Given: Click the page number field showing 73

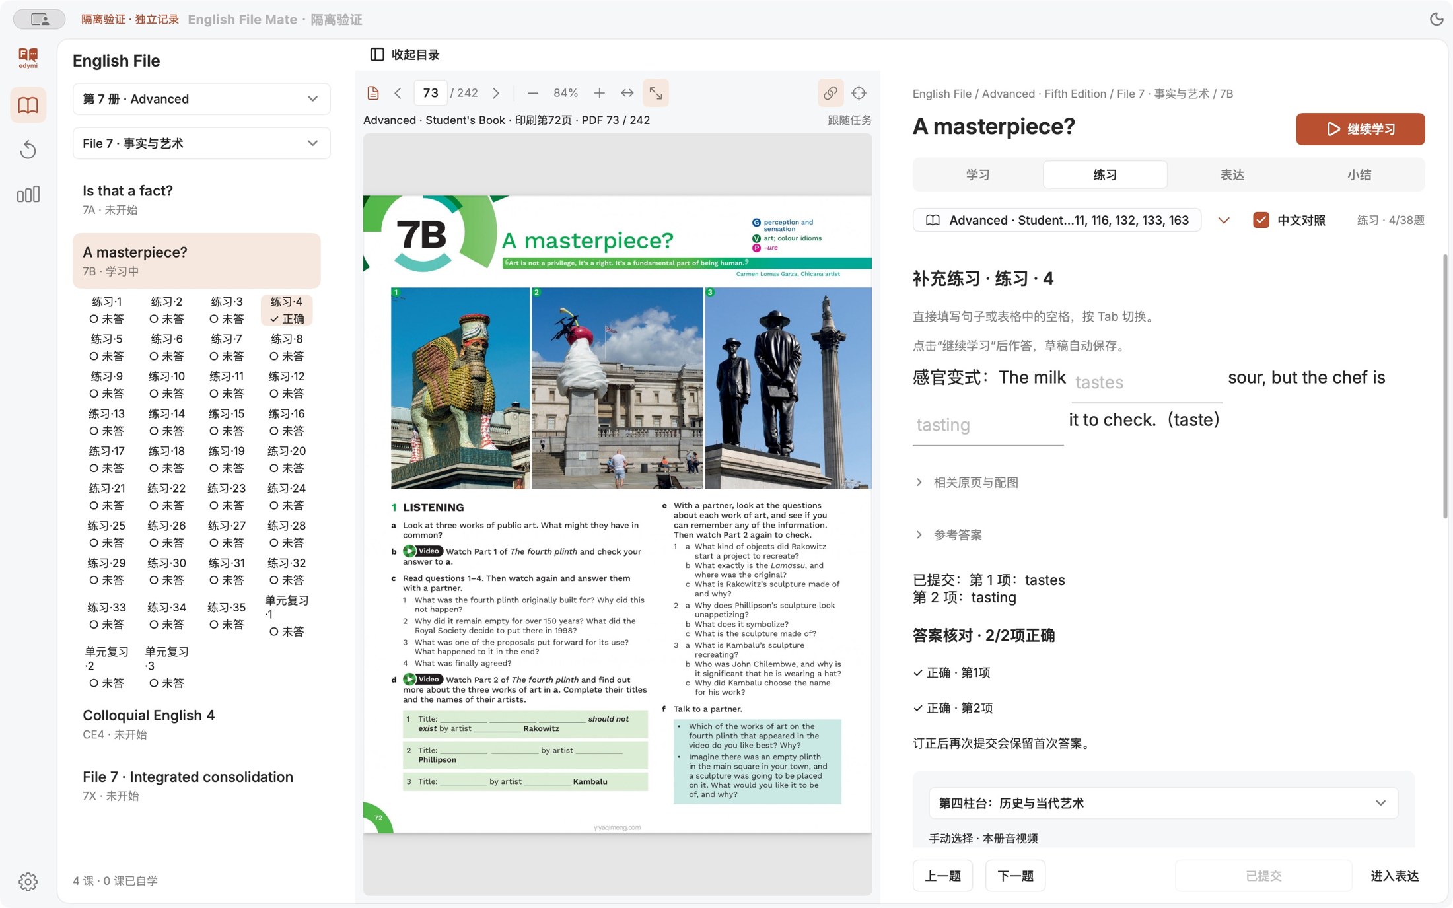Looking at the screenshot, I should point(431,93).
